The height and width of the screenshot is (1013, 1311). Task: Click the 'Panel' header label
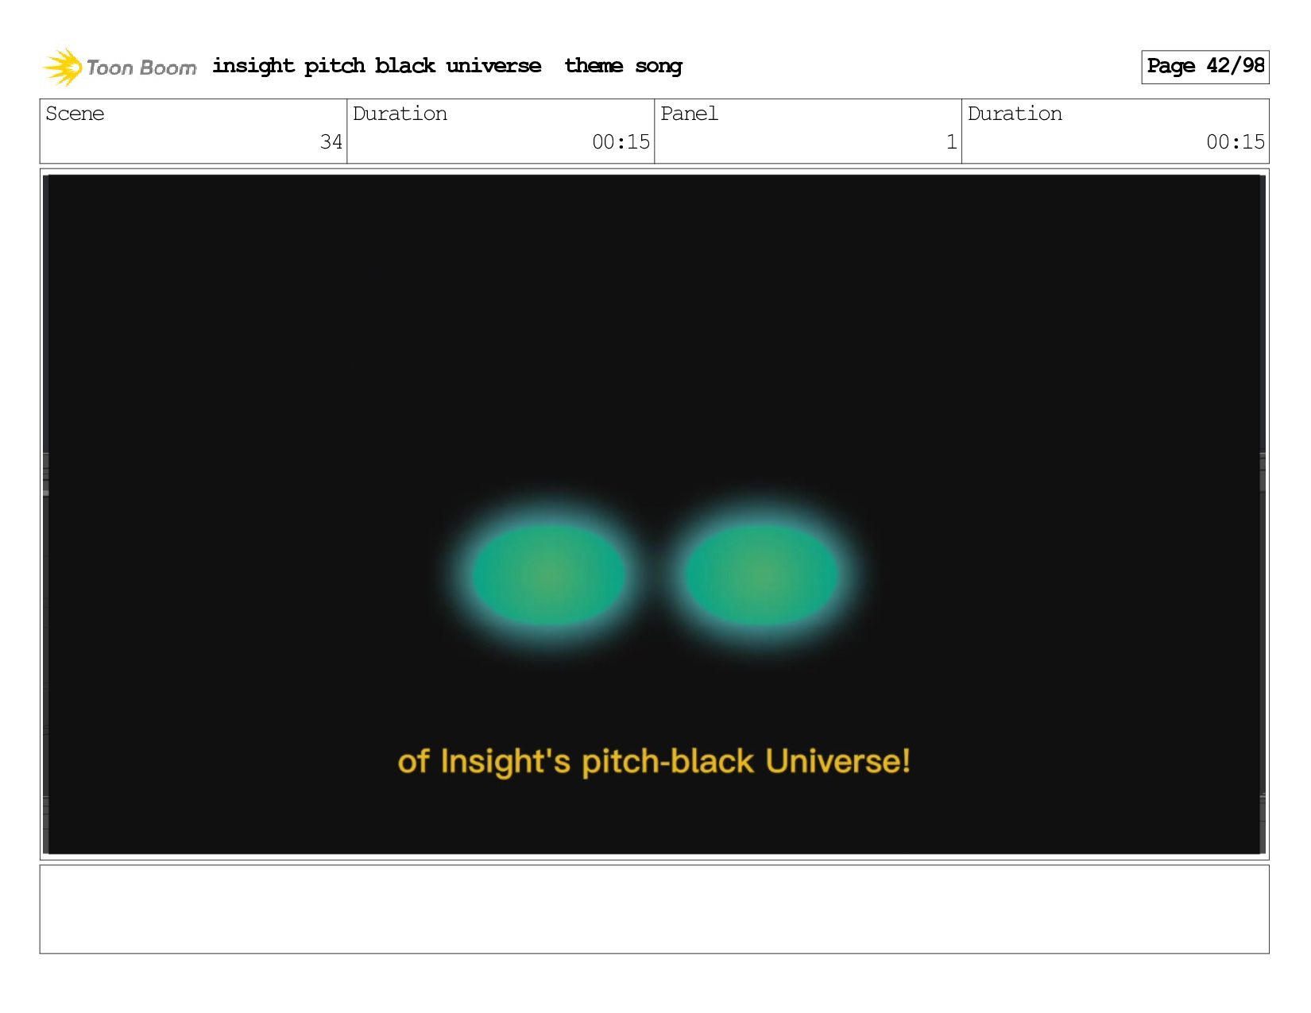pyautogui.click(x=689, y=114)
